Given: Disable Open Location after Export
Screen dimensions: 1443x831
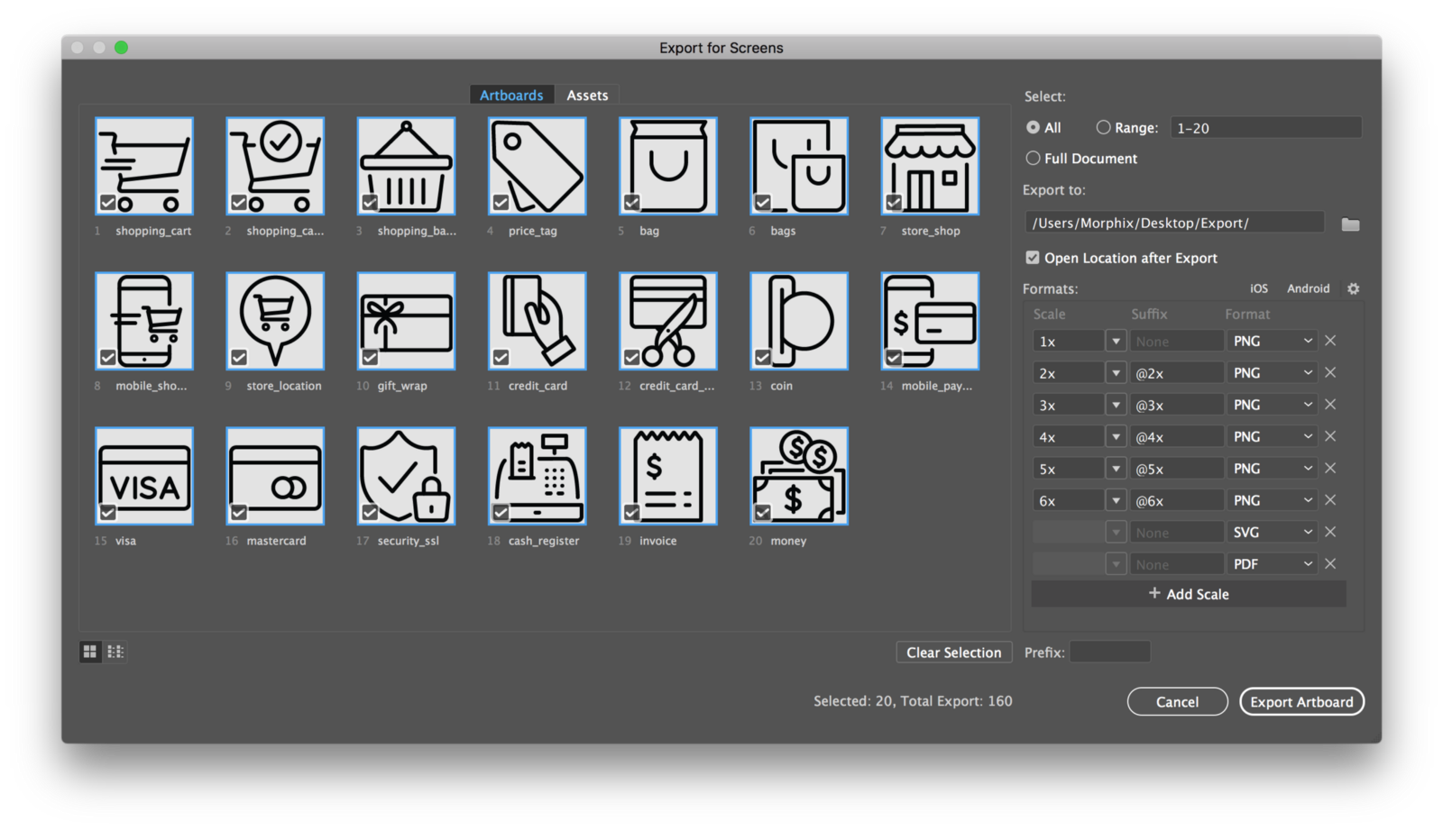Looking at the screenshot, I should (x=1033, y=258).
